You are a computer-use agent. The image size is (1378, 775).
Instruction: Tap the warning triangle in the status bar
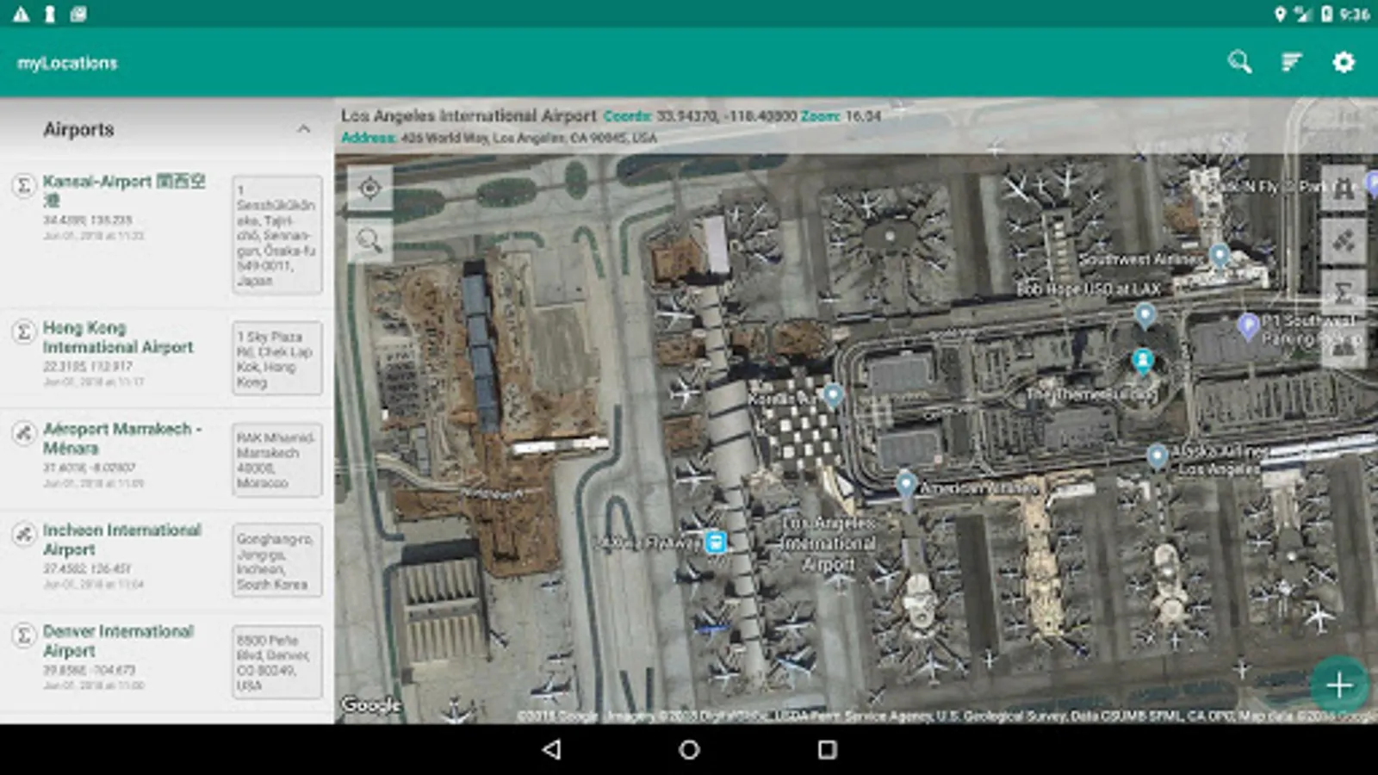21,14
